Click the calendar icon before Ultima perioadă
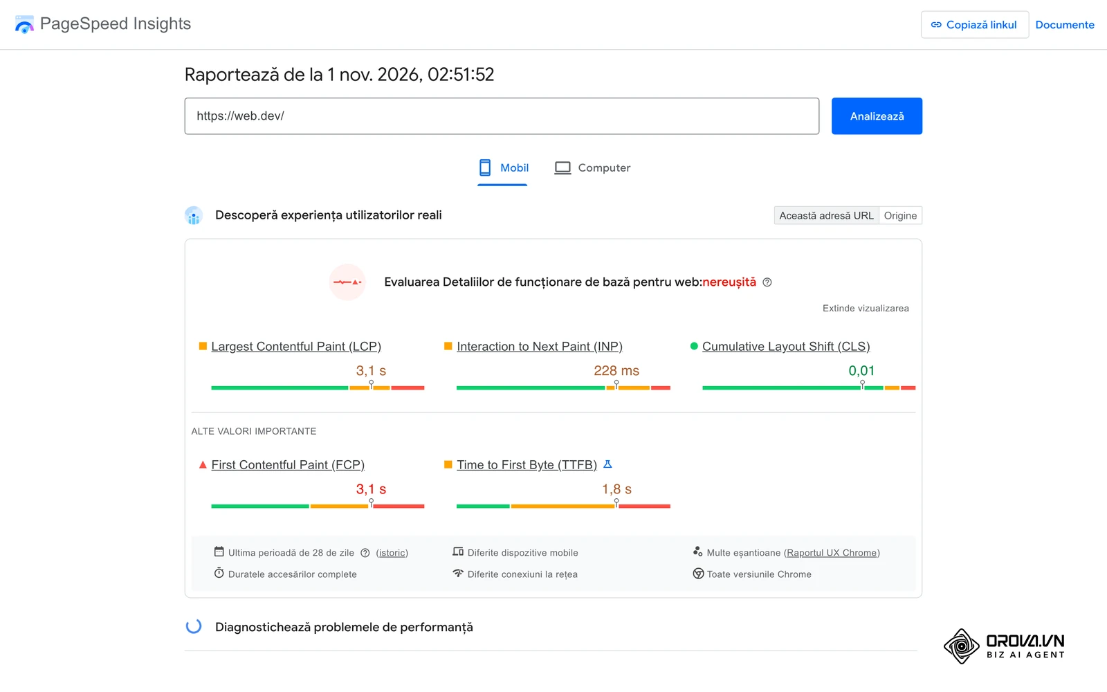The width and height of the screenshot is (1107, 692). (x=219, y=552)
